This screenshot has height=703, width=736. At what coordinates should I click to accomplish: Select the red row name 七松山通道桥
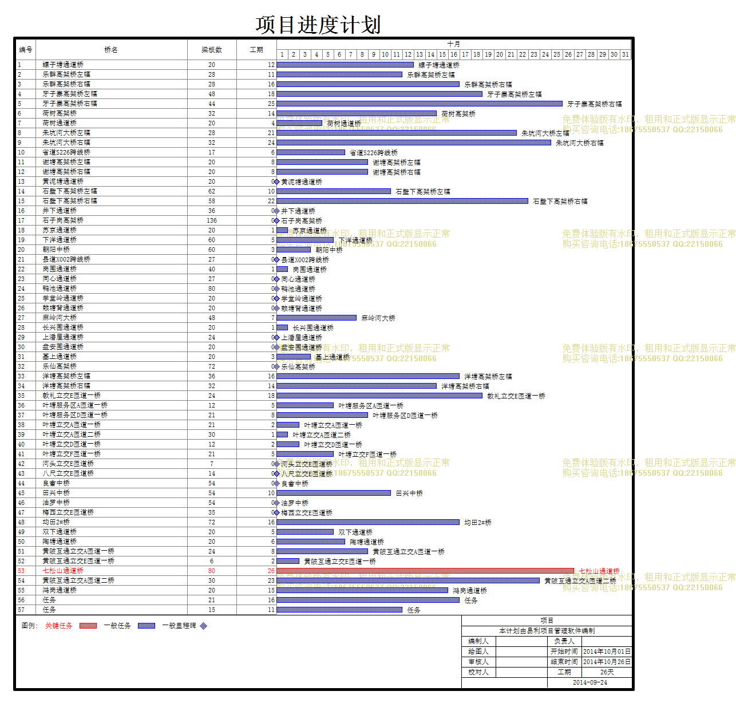pyautogui.click(x=63, y=571)
